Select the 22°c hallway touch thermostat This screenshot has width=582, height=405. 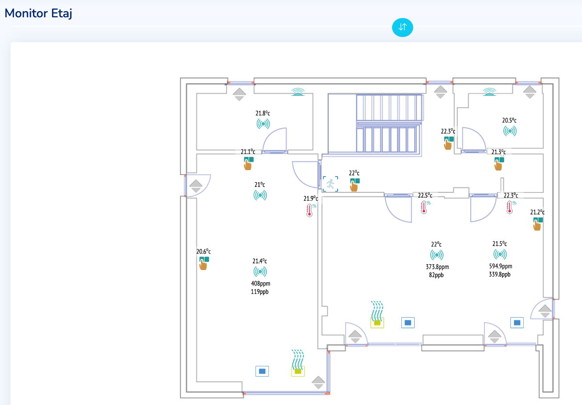[x=354, y=184]
